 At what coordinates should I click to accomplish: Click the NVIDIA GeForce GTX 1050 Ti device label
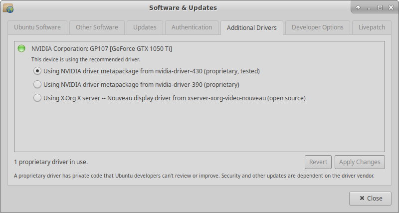click(x=102, y=48)
